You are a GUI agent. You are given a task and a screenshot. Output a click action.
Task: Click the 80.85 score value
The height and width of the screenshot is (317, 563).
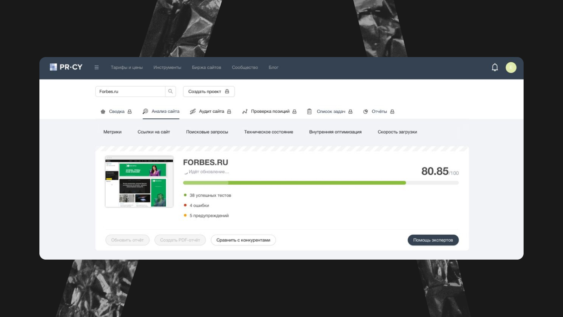[435, 171]
